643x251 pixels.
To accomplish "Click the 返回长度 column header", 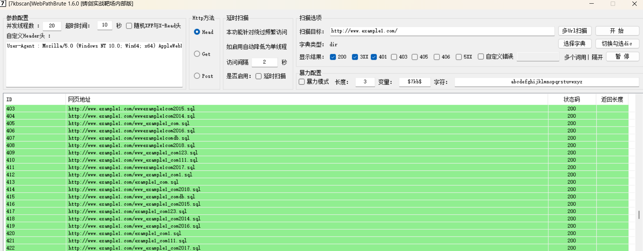I will coord(612,99).
